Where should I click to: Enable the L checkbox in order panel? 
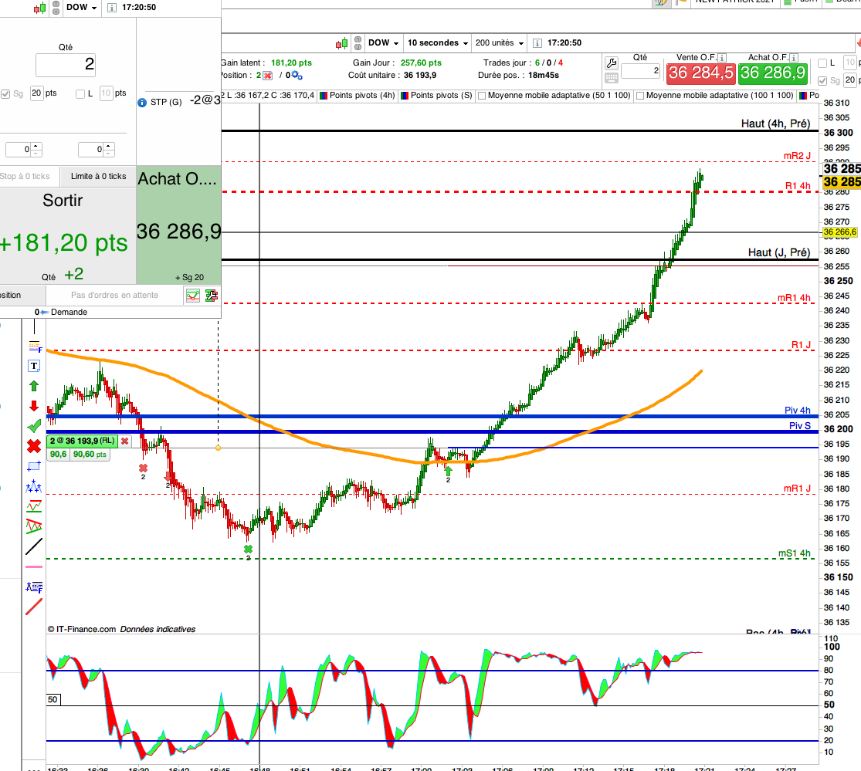(x=80, y=94)
